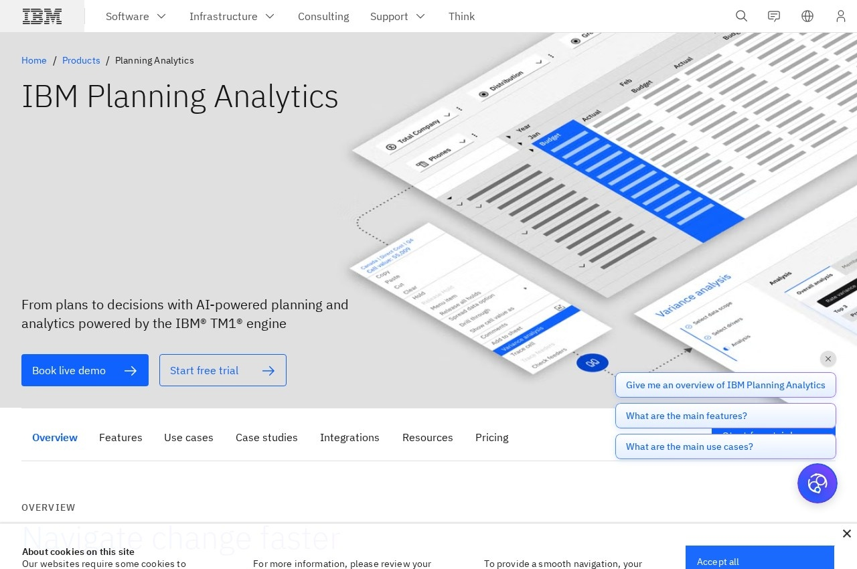Open the Consulting menu item
The width and height of the screenshot is (857, 569).
click(323, 16)
